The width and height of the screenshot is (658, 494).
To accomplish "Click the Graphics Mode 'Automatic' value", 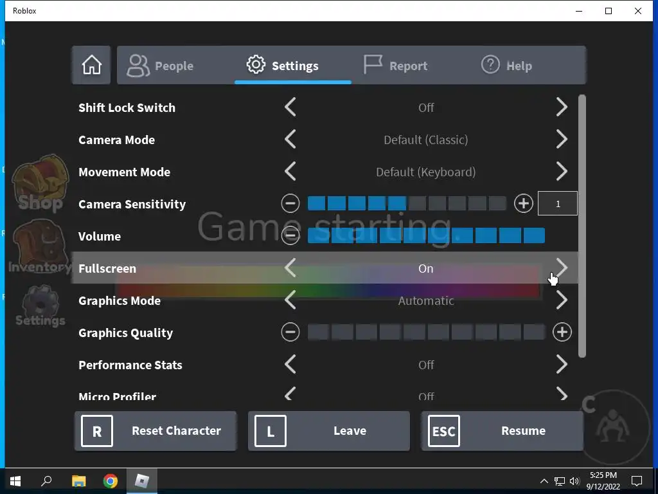I will point(426,301).
